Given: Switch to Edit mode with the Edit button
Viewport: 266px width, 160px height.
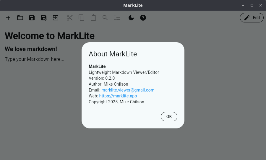Looking at the screenshot, I should [252, 18].
